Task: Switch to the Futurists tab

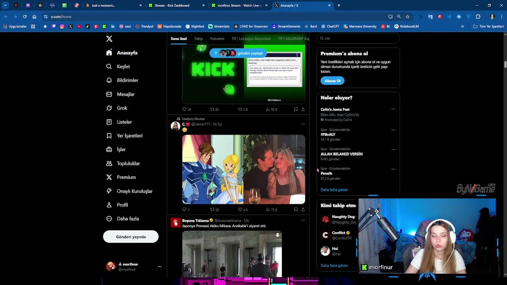Action: coord(217,39)
